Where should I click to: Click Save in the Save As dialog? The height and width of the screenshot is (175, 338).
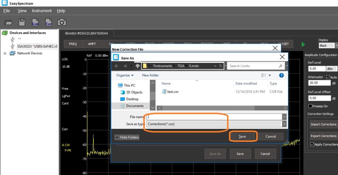(x=242, y=136)
